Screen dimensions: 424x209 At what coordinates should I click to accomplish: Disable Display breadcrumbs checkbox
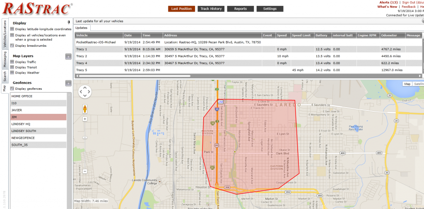12,46
